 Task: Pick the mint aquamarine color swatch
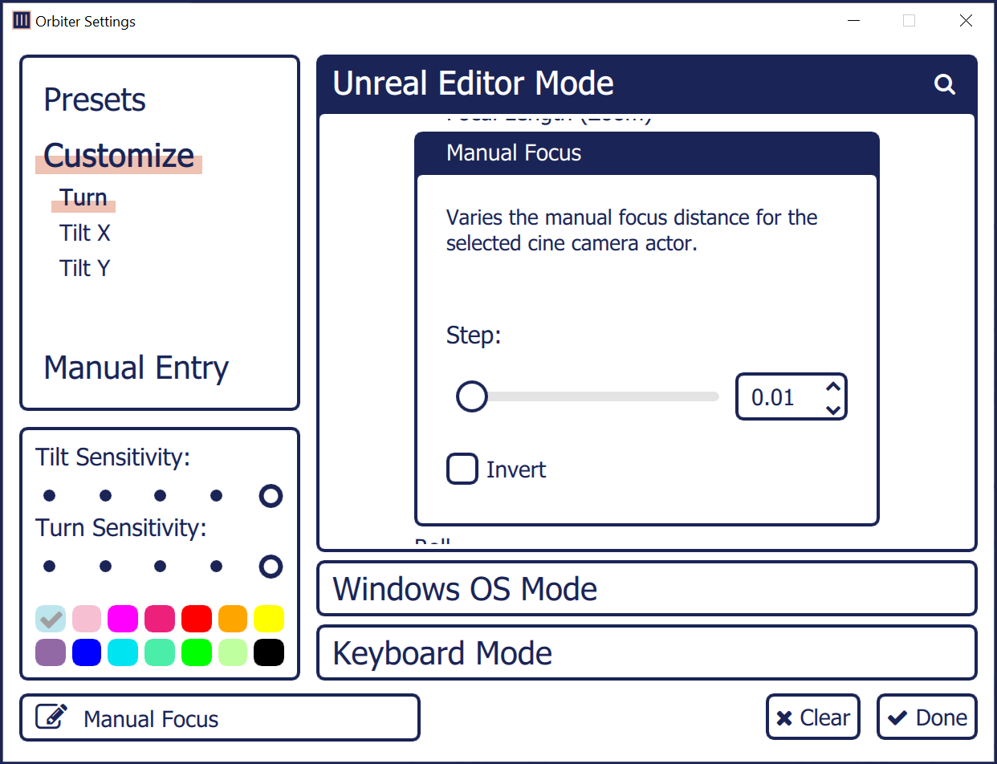tap(160, 652)
